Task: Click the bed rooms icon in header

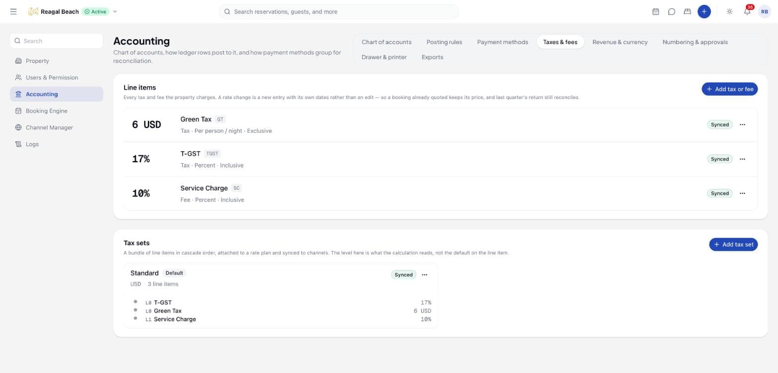Action: [687, 11]
